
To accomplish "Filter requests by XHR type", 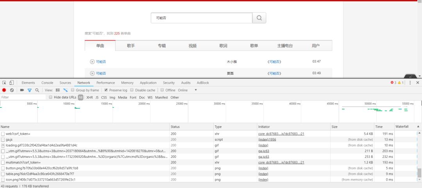I will (89, 97).
